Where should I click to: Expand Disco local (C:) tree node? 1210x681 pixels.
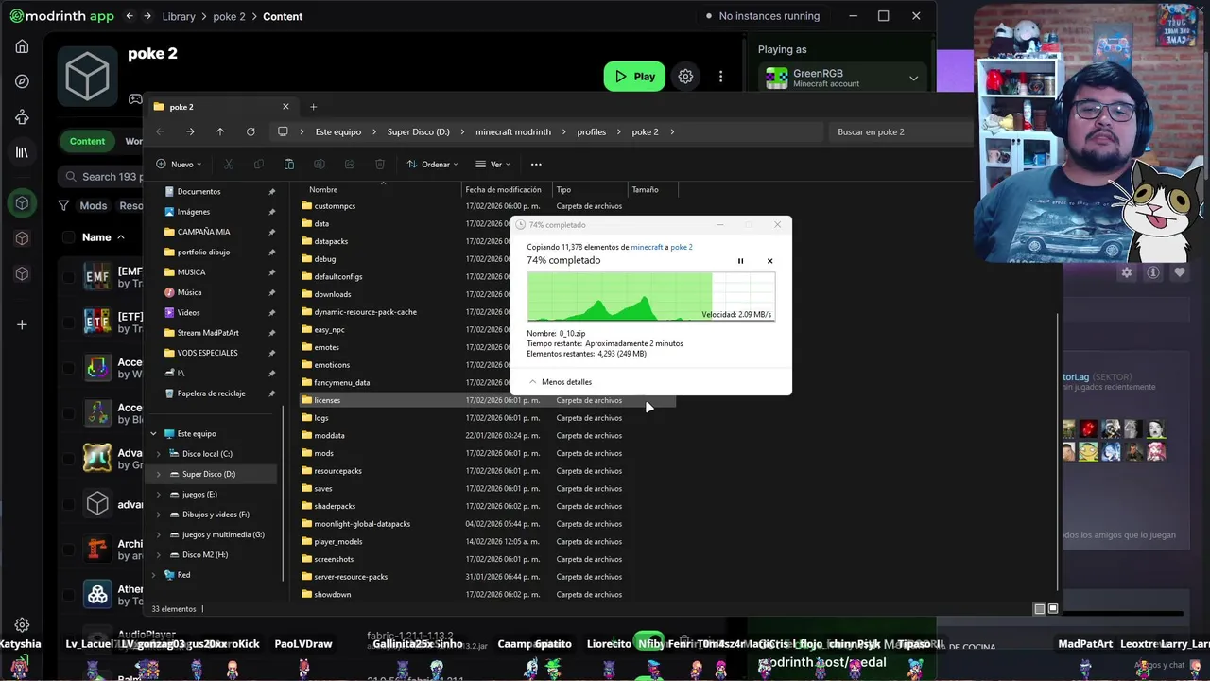pos(158,454)
